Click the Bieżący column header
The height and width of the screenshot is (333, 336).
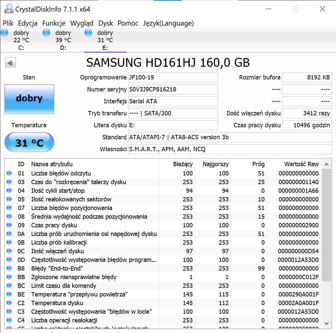coord(177,164)
